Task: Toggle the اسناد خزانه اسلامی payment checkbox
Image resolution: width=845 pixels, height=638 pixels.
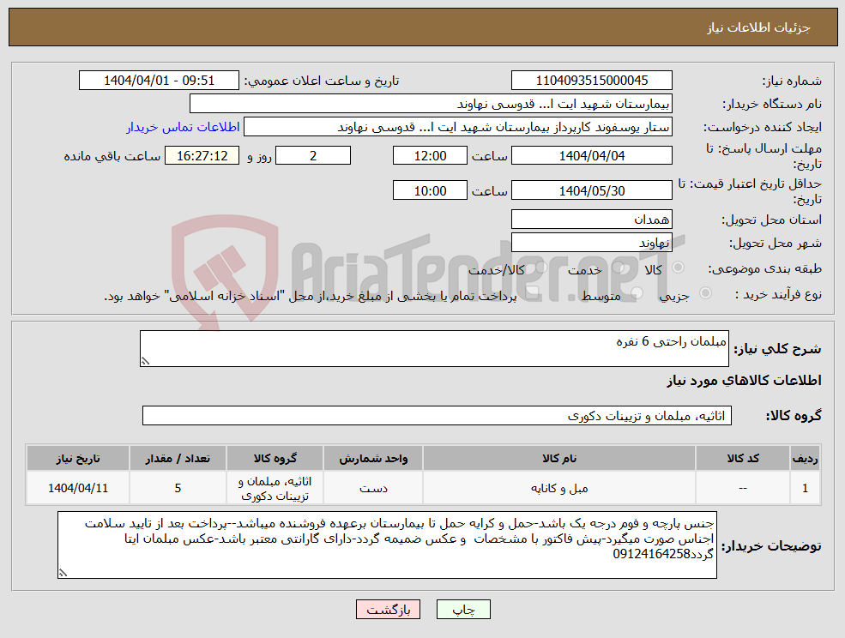Action: pyautogui.click(x=533, y=293)
